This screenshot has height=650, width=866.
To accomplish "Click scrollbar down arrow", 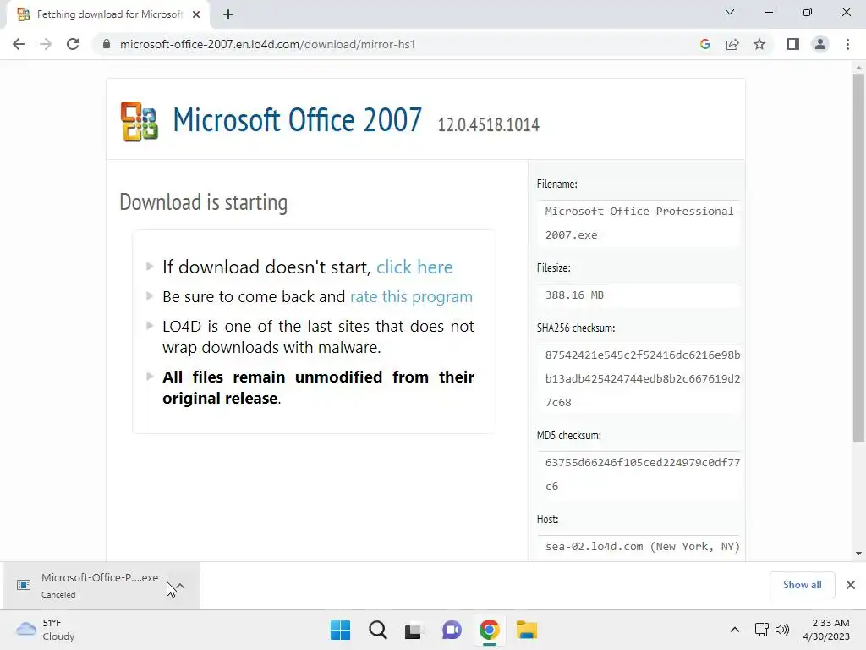I will coord(858,554).
